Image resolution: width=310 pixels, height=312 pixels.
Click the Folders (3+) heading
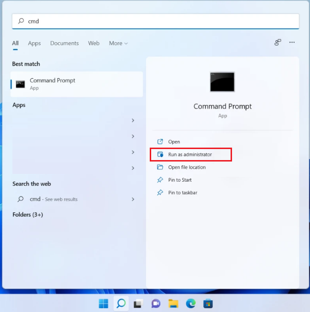click(x=28, y=215)
